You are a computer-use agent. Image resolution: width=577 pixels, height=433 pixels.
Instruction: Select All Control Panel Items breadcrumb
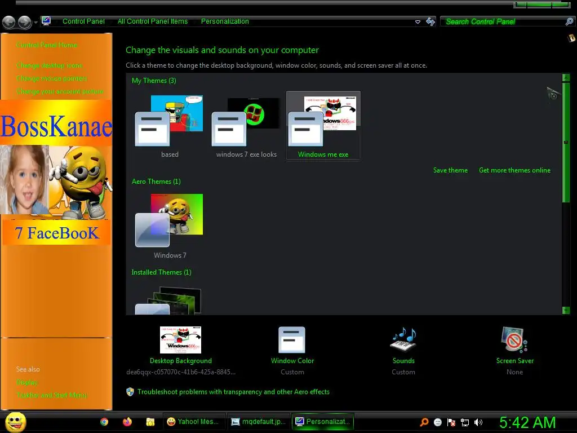tap(153, 21)
